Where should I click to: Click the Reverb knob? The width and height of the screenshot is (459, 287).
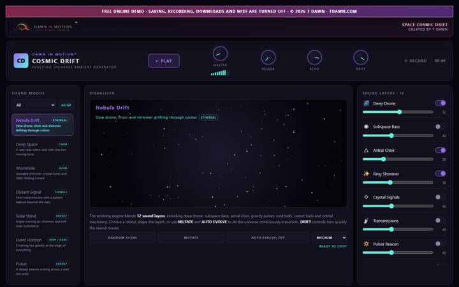click(x=268, y=57)
